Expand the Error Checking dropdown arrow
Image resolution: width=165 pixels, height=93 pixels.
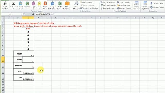click(131, 5)
